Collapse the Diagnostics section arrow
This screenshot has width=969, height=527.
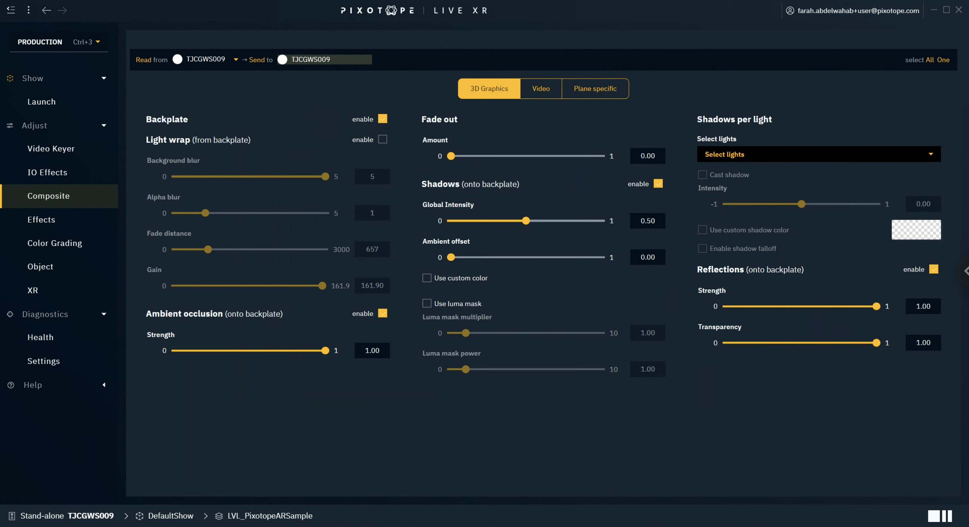tap(104, 314)
